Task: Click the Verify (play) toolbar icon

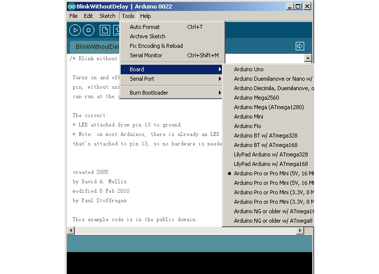Action: [x=75, y=30]
